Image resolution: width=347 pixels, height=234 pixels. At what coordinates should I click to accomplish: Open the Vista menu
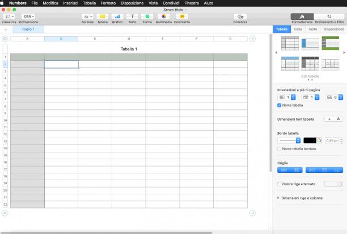[153, 3]
